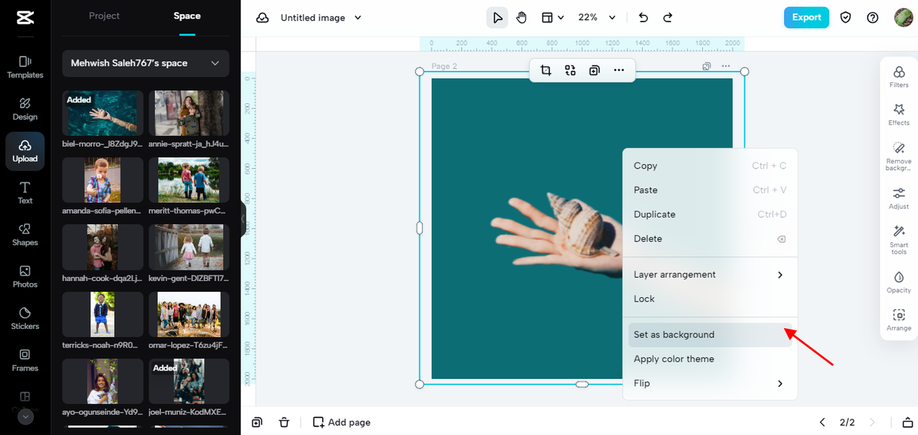Open the help question mark icon

[x=873, y=18]
